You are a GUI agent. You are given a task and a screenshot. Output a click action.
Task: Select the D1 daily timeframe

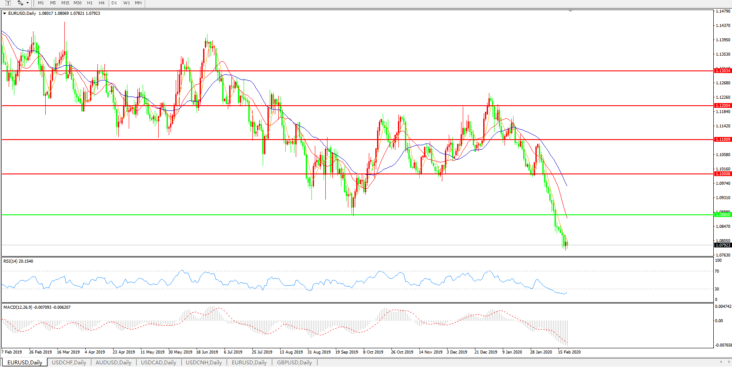pyautogui.click(x=114, y=3)
